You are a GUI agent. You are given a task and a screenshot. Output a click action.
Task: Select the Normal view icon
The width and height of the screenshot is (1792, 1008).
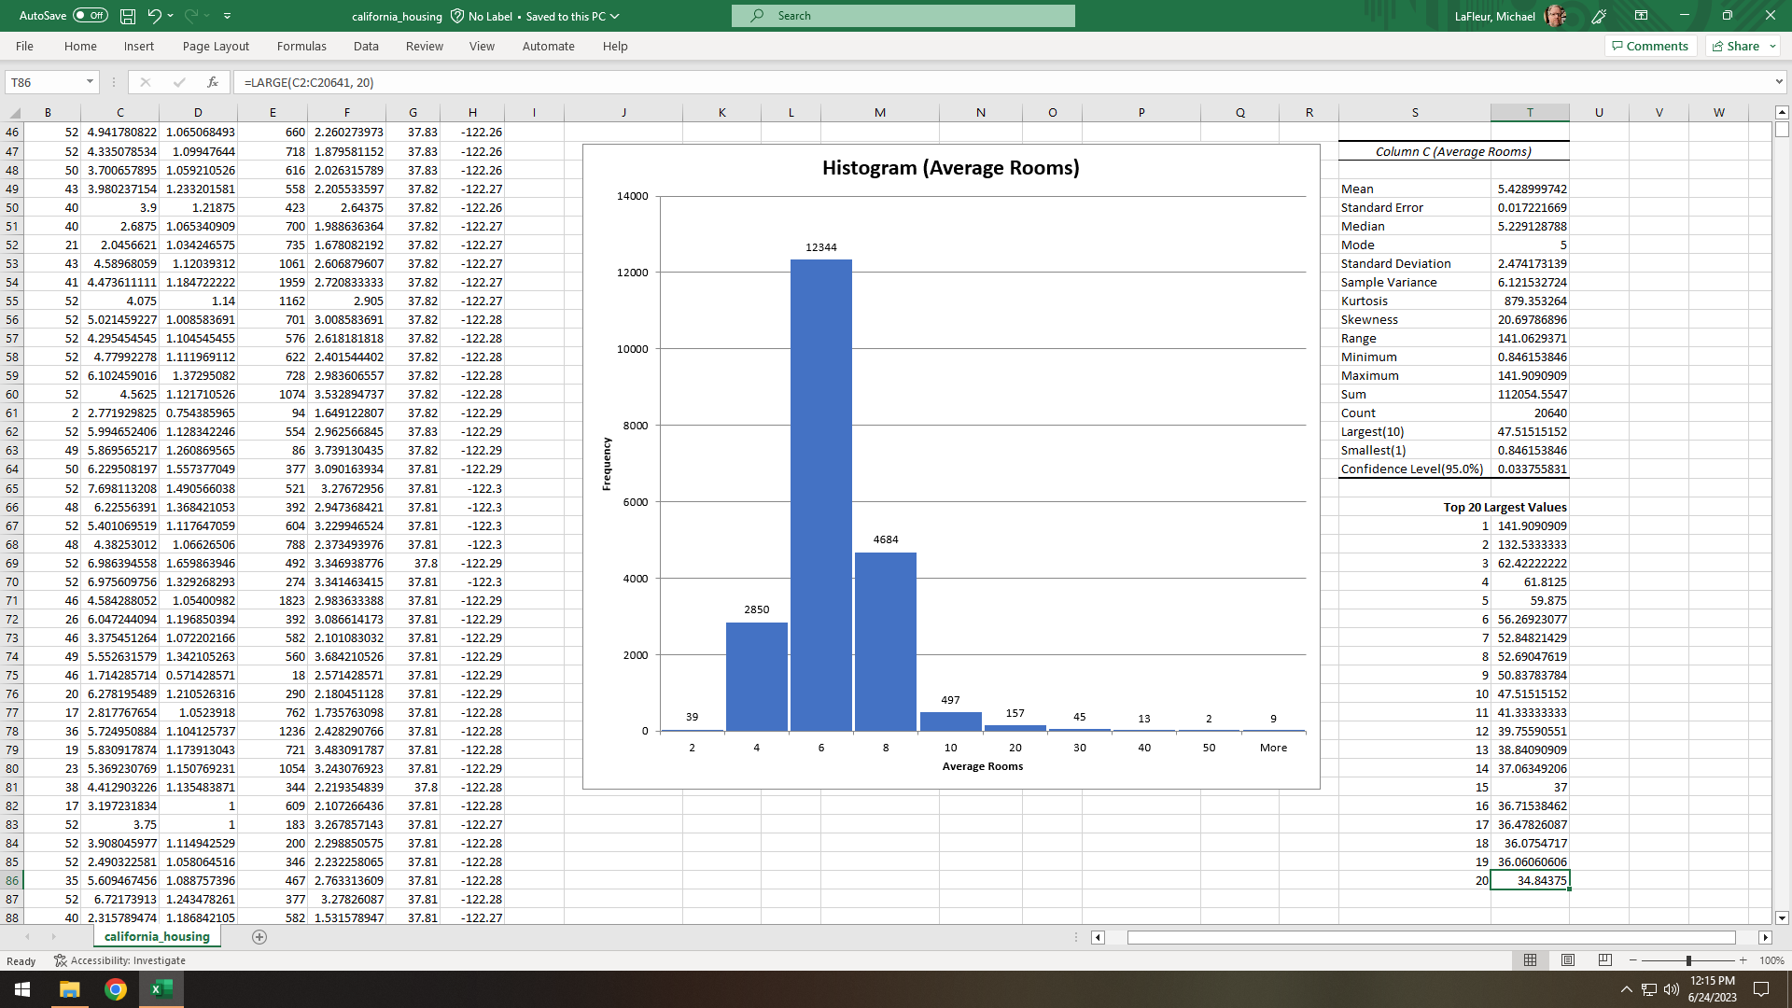[x=1531, y=960]
